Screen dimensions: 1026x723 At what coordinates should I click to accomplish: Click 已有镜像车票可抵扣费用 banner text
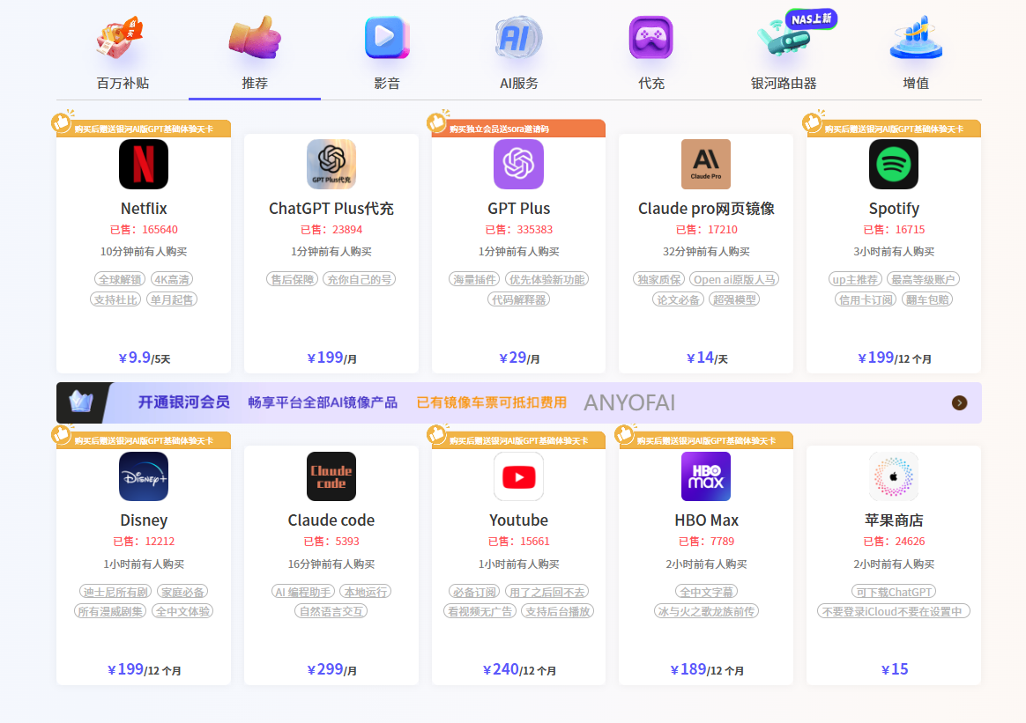coord(492,402)
